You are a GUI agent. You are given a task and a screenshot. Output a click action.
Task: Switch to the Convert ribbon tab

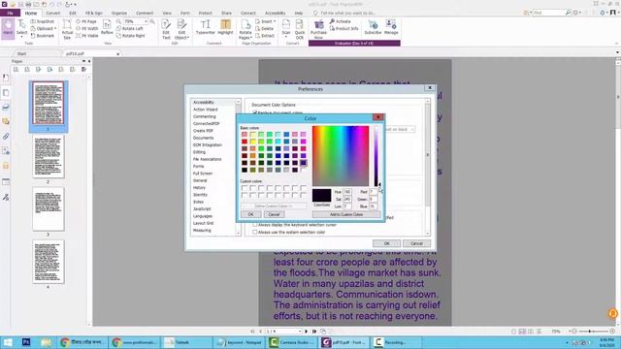coord(52,13)
